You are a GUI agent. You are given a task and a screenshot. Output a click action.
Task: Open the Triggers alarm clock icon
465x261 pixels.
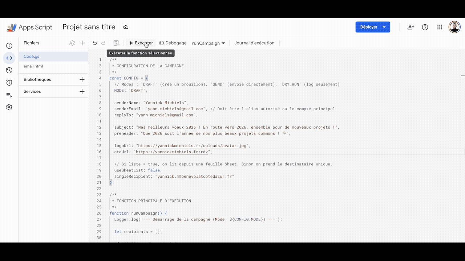[9, 83]
